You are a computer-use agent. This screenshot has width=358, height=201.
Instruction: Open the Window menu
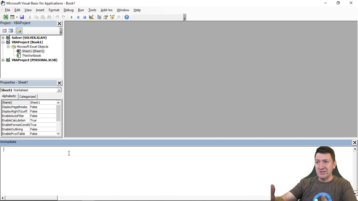(123, 10)
